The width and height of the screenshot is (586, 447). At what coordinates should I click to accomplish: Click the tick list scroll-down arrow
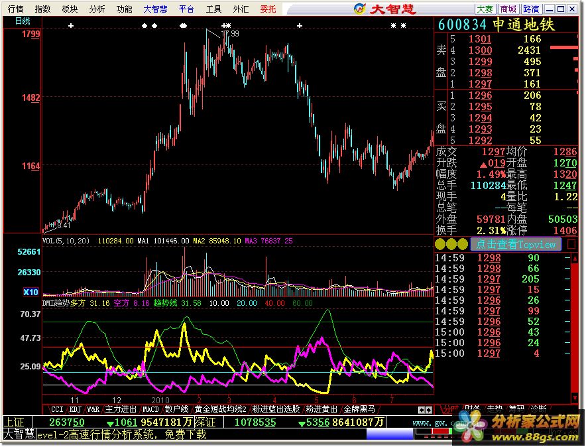575,397
